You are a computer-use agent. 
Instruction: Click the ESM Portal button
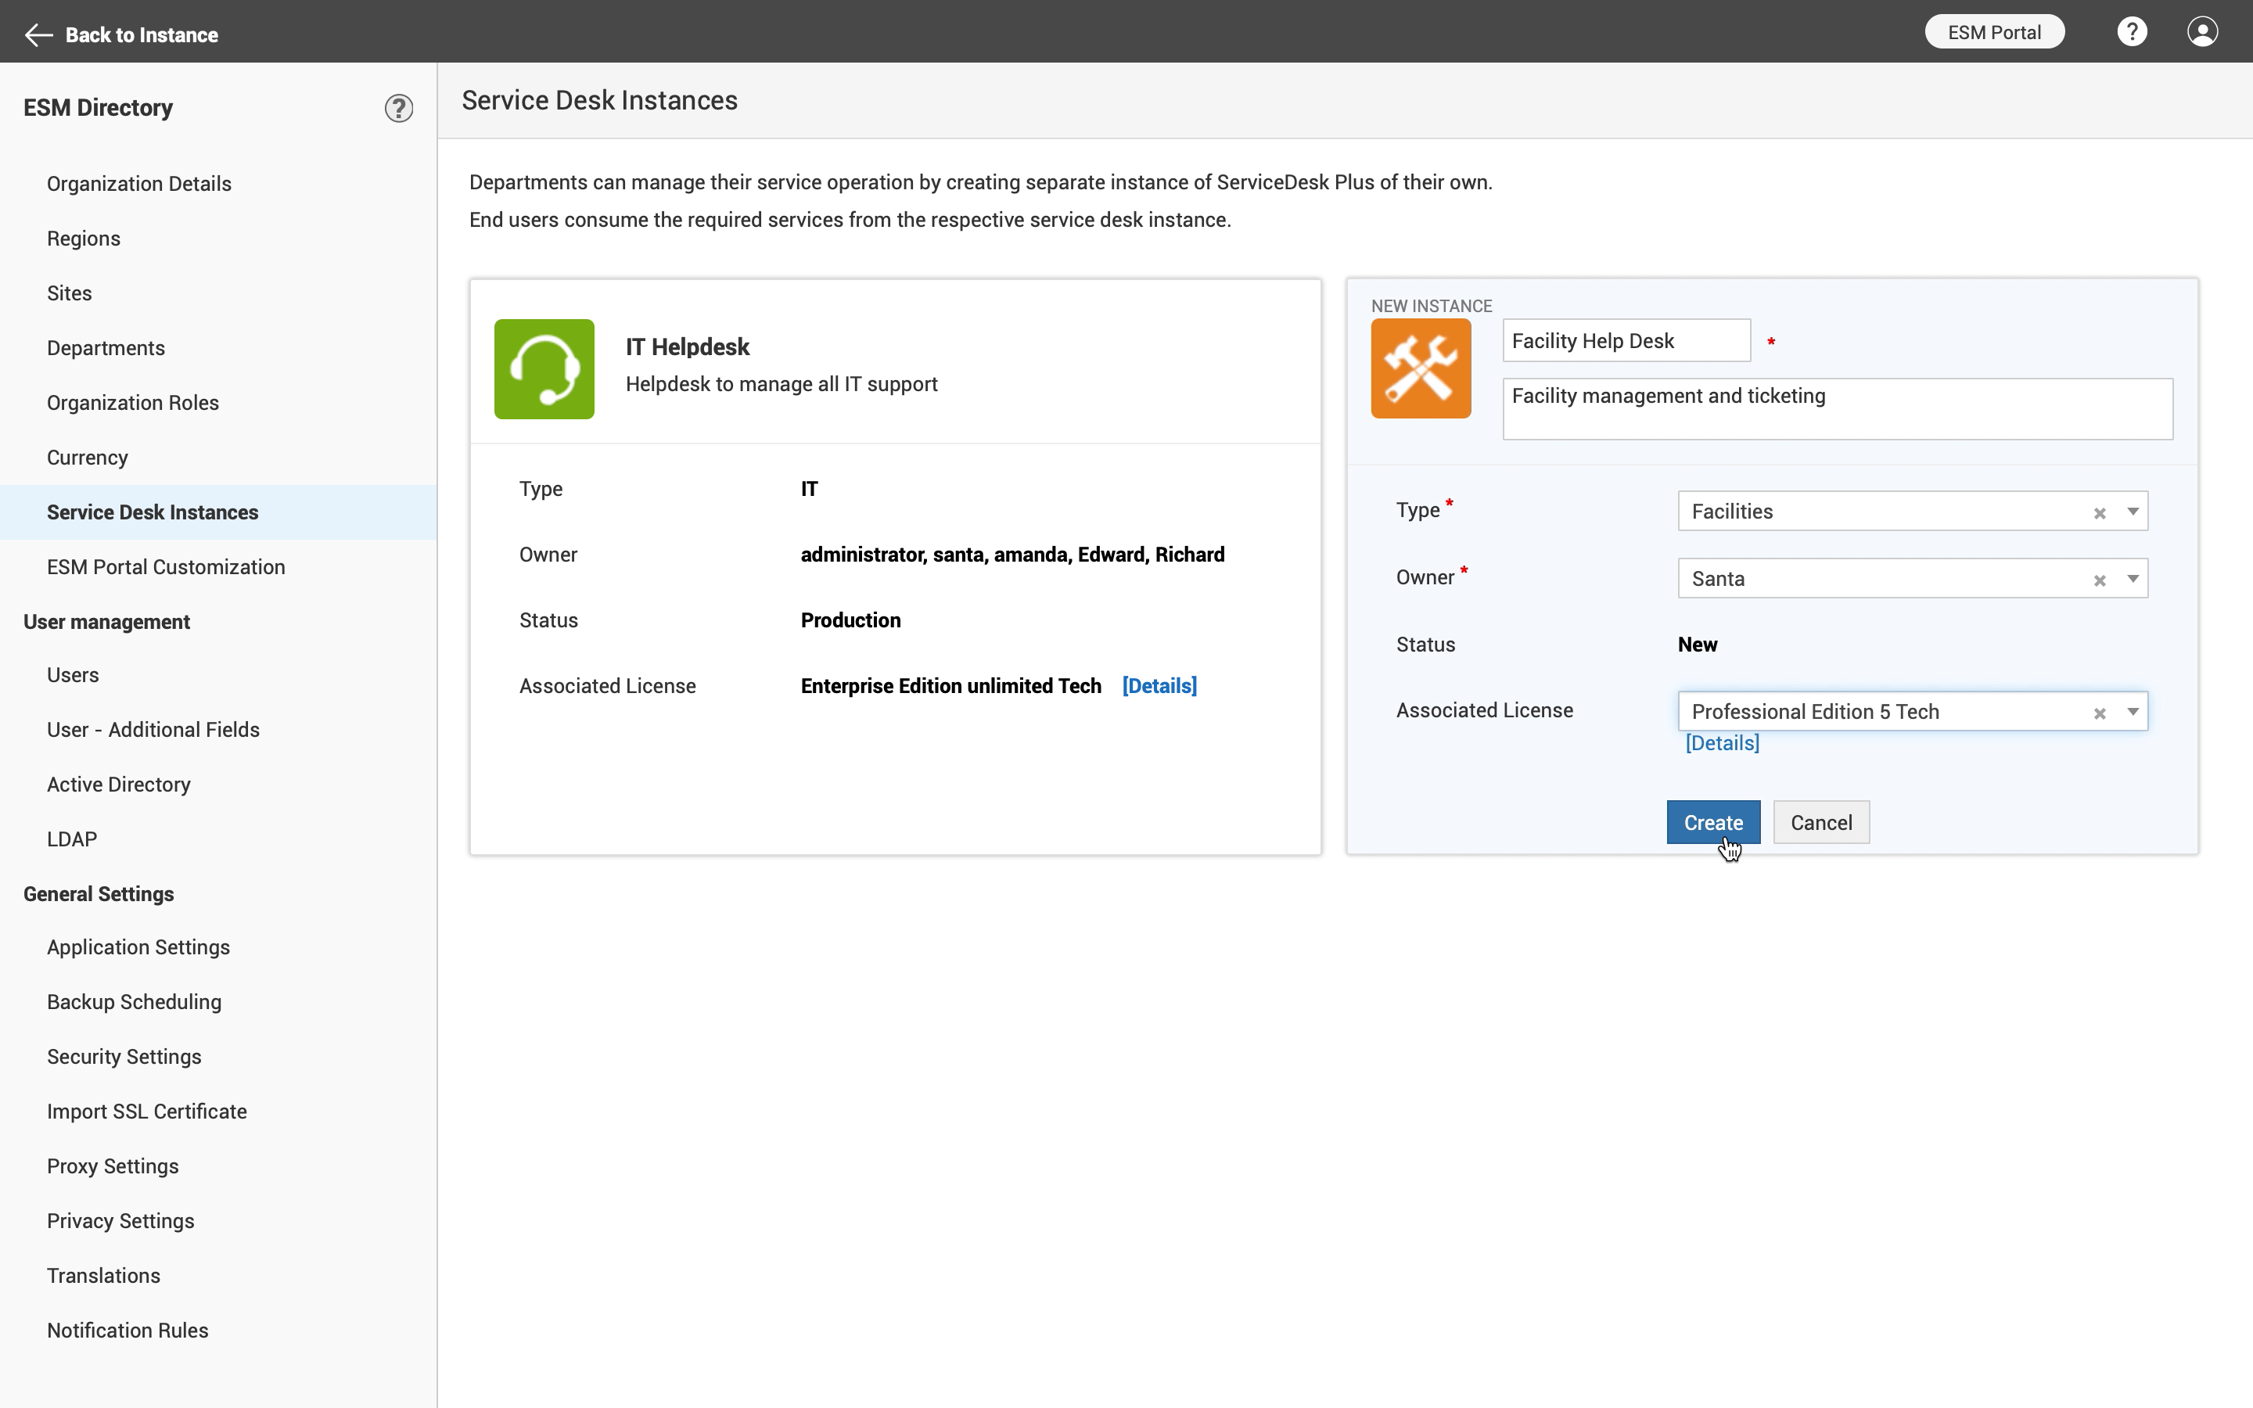(x=1993, y=31)
